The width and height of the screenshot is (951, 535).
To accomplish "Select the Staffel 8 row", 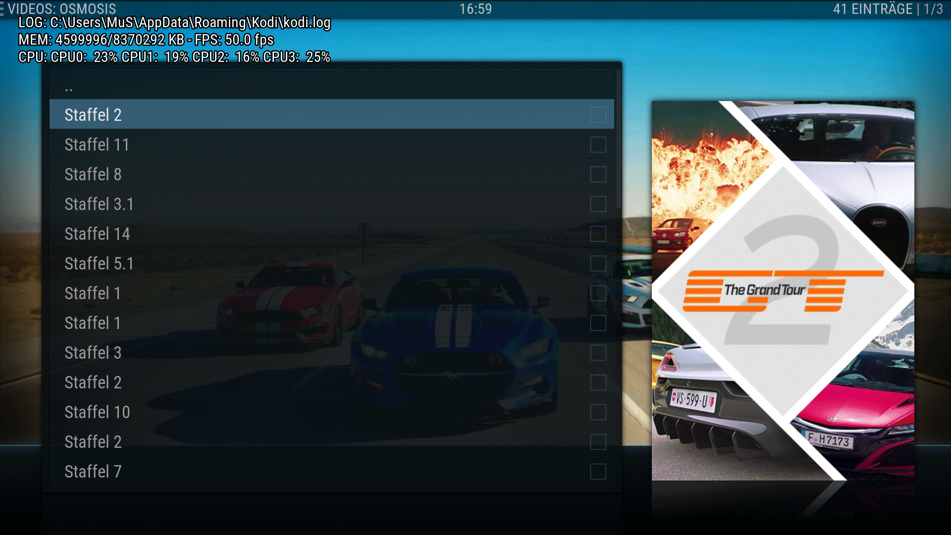I will pos(332,174).
